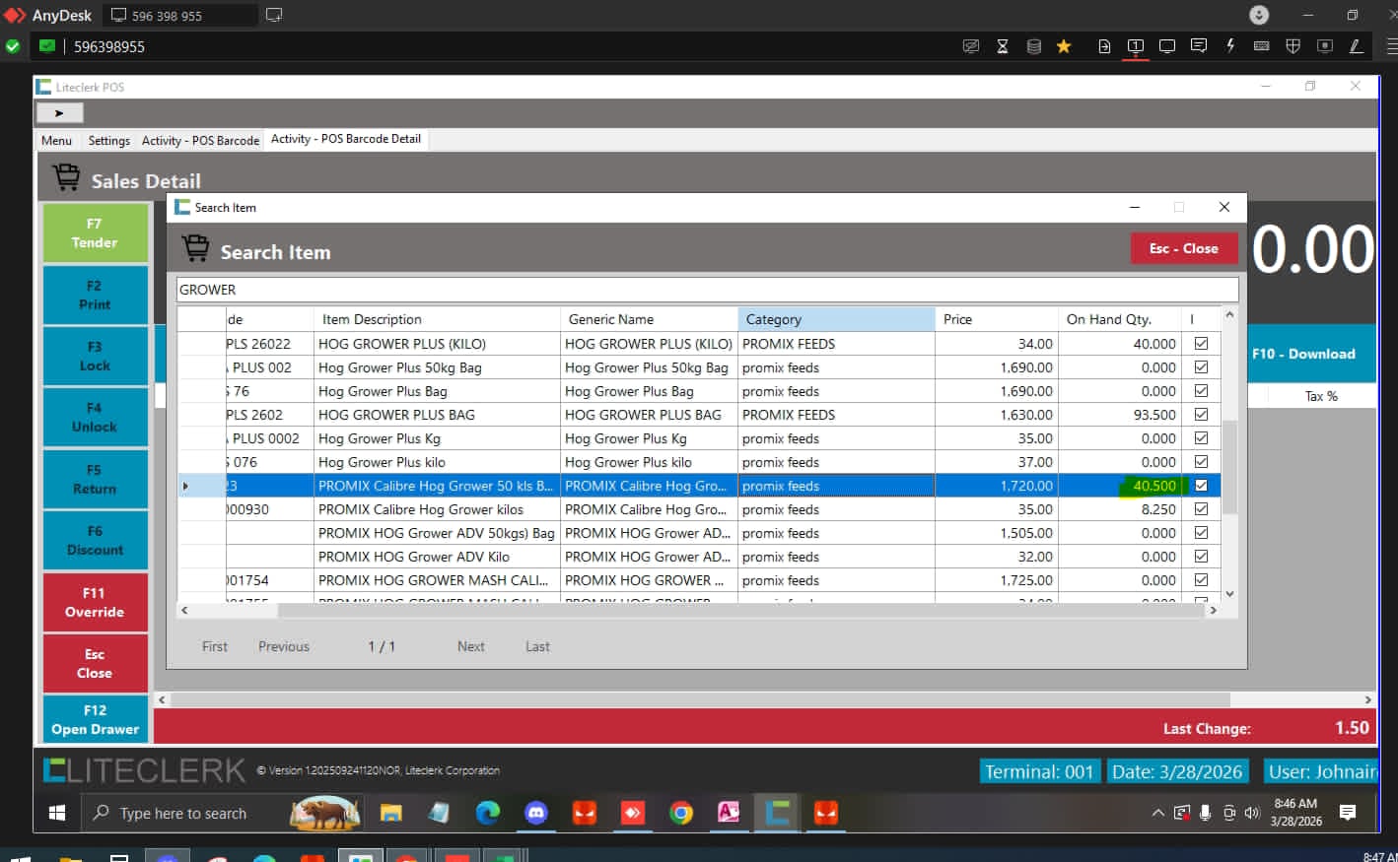Toggle checkbox for HOG GROWER PLUS BAG row
This screenshot has width=1398, height=862.
tap(1201, 415)
